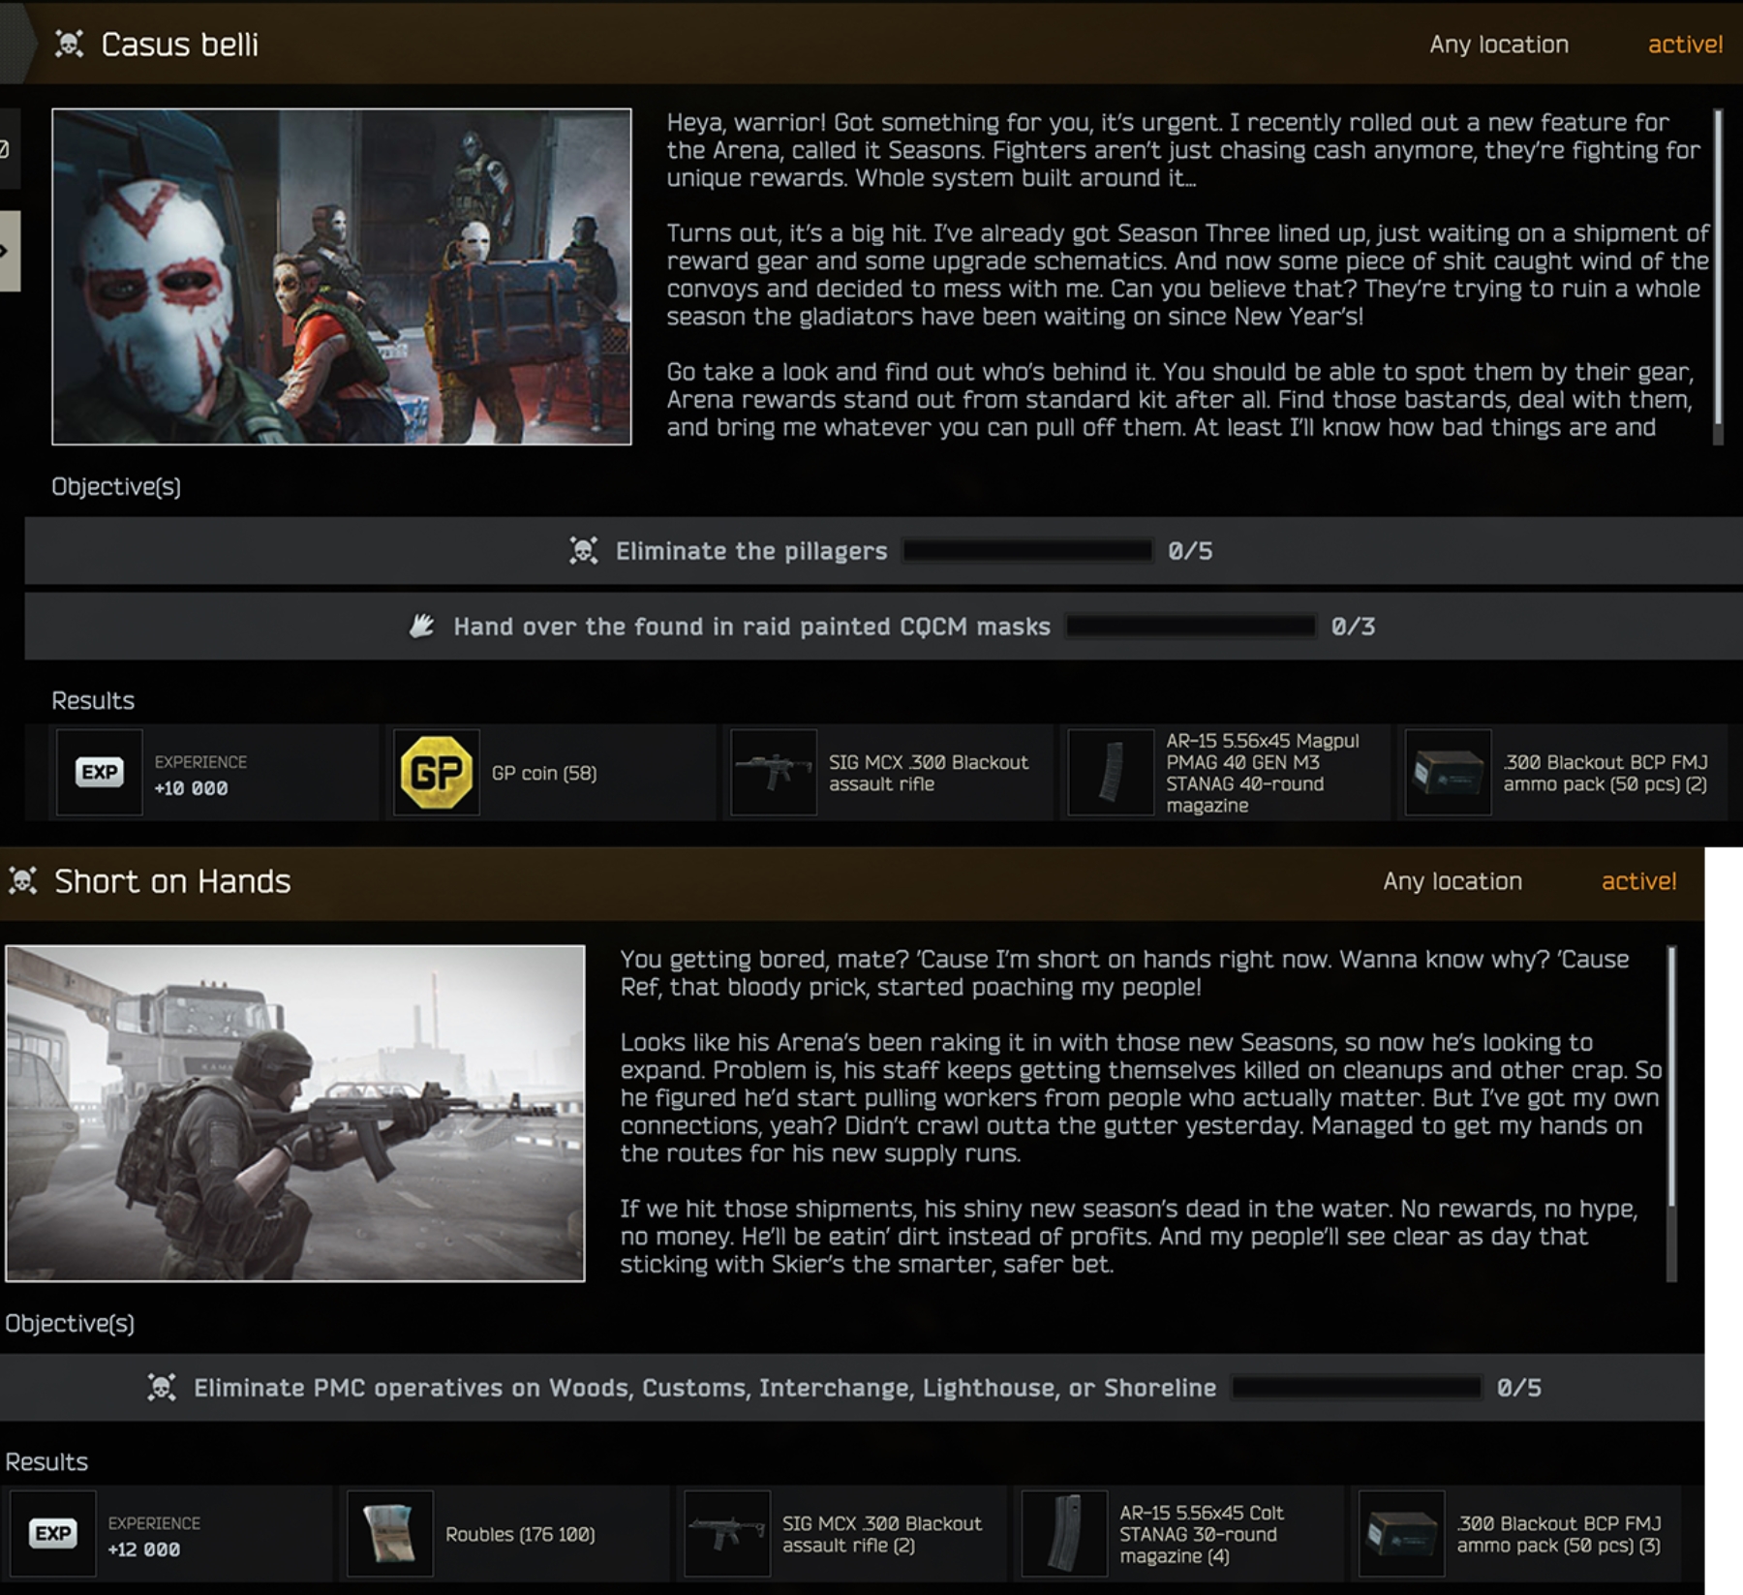
Task: Click Any location on the Short on Hands header
Action: pyautogui.click(x=1452, y=881)
